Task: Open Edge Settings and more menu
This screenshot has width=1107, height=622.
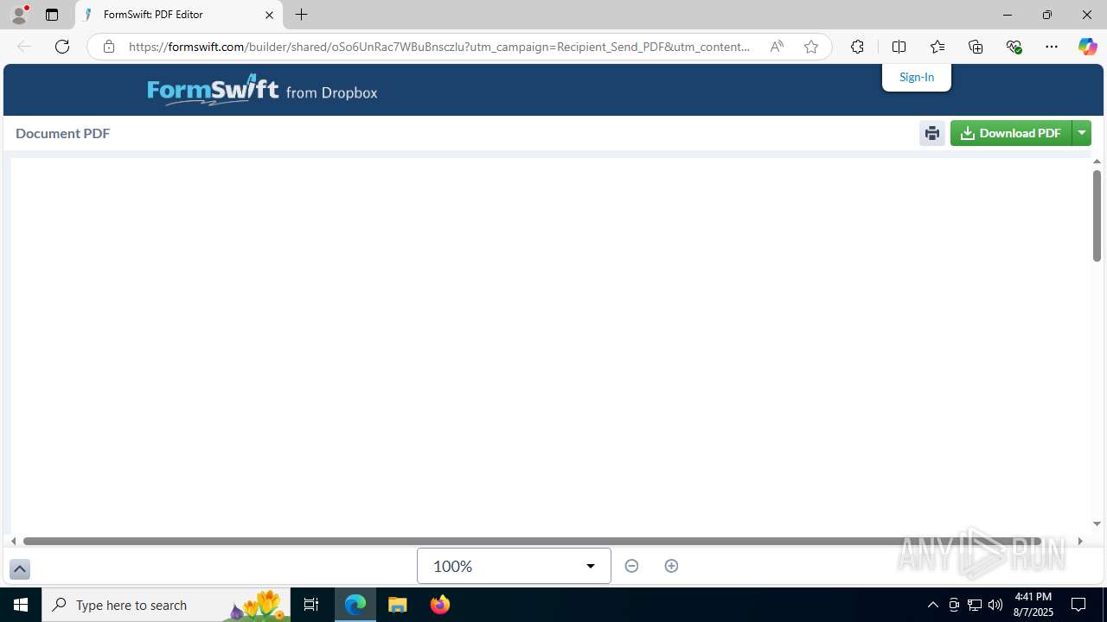Action: point(1052,47)
